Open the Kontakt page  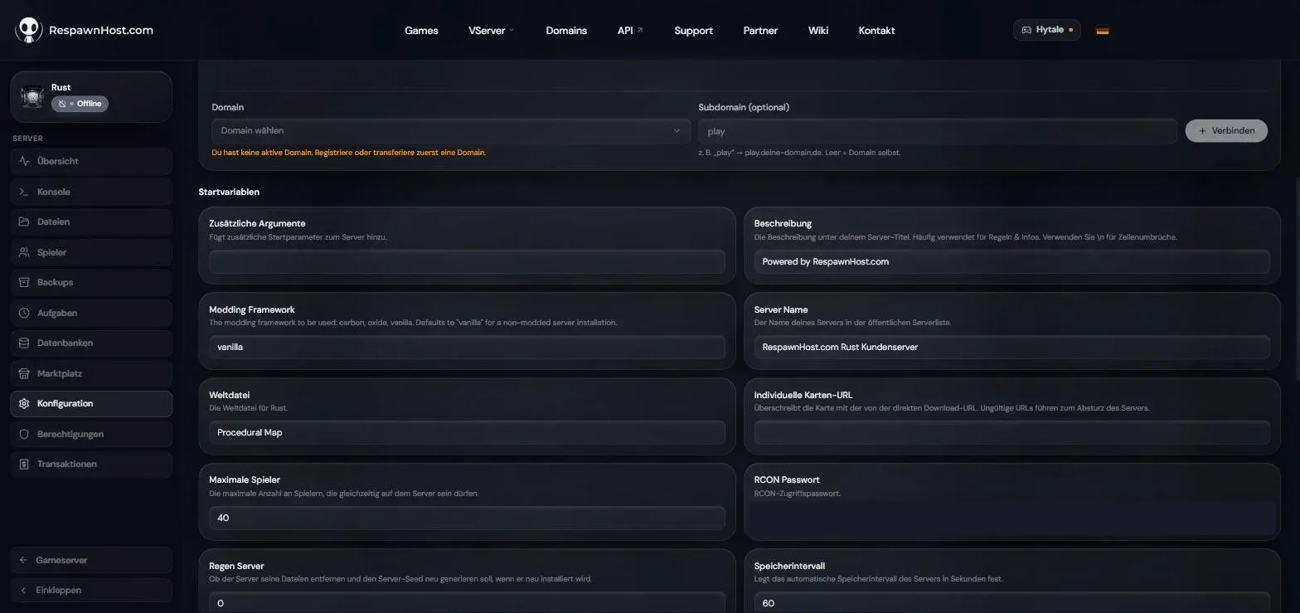coord(876,31)
